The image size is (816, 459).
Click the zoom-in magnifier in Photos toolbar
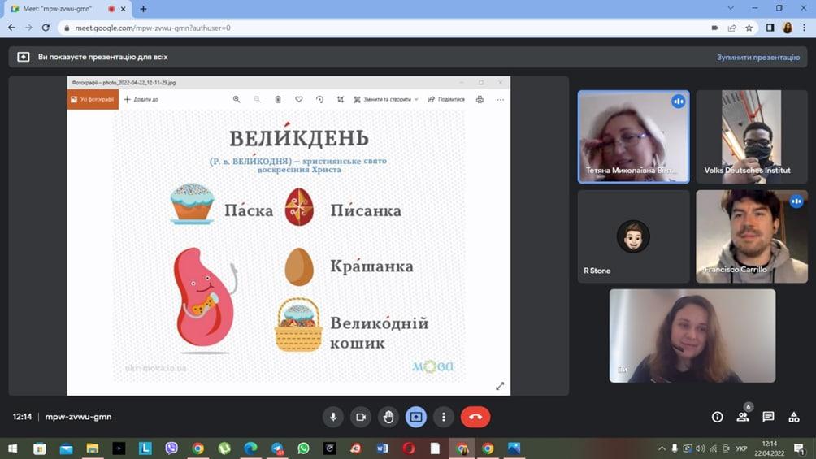coord(237,99)
